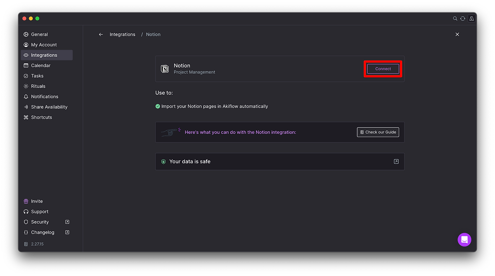Click the Akiflow logo icon in title bar
495x276 pixels.
point(471,19)
